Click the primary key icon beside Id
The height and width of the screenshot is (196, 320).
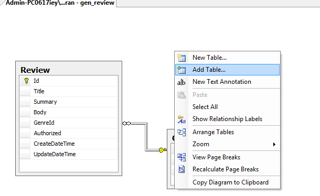coord(26,81)
